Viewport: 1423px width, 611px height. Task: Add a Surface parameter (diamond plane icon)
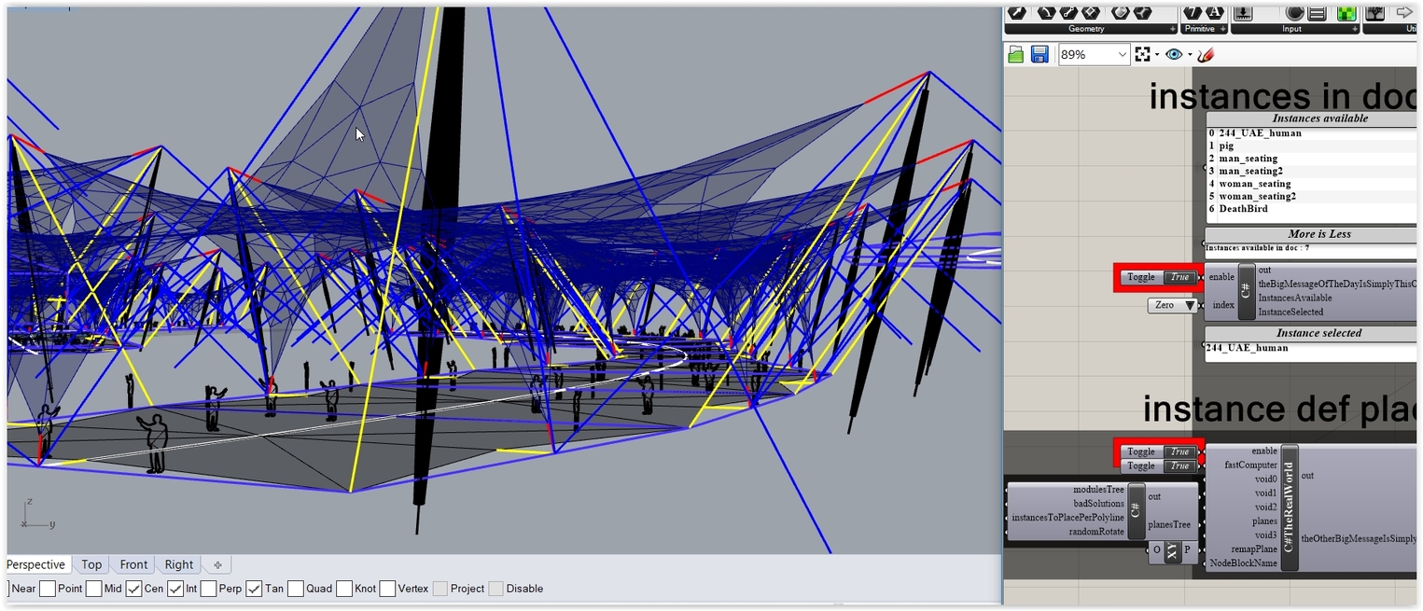pyautogui.click(x=1091, y=12)
